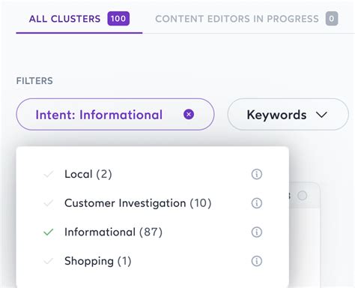Toggle the checkmark beside Local (2)
The height and width of the screenshot is (288, 355).
49,174
